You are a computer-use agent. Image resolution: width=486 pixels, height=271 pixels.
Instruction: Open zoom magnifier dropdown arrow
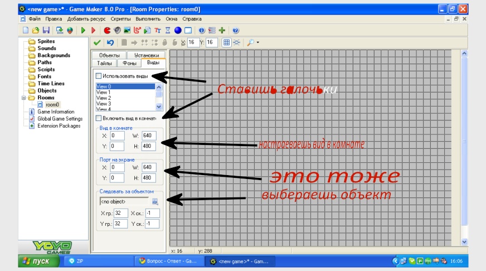258,42
